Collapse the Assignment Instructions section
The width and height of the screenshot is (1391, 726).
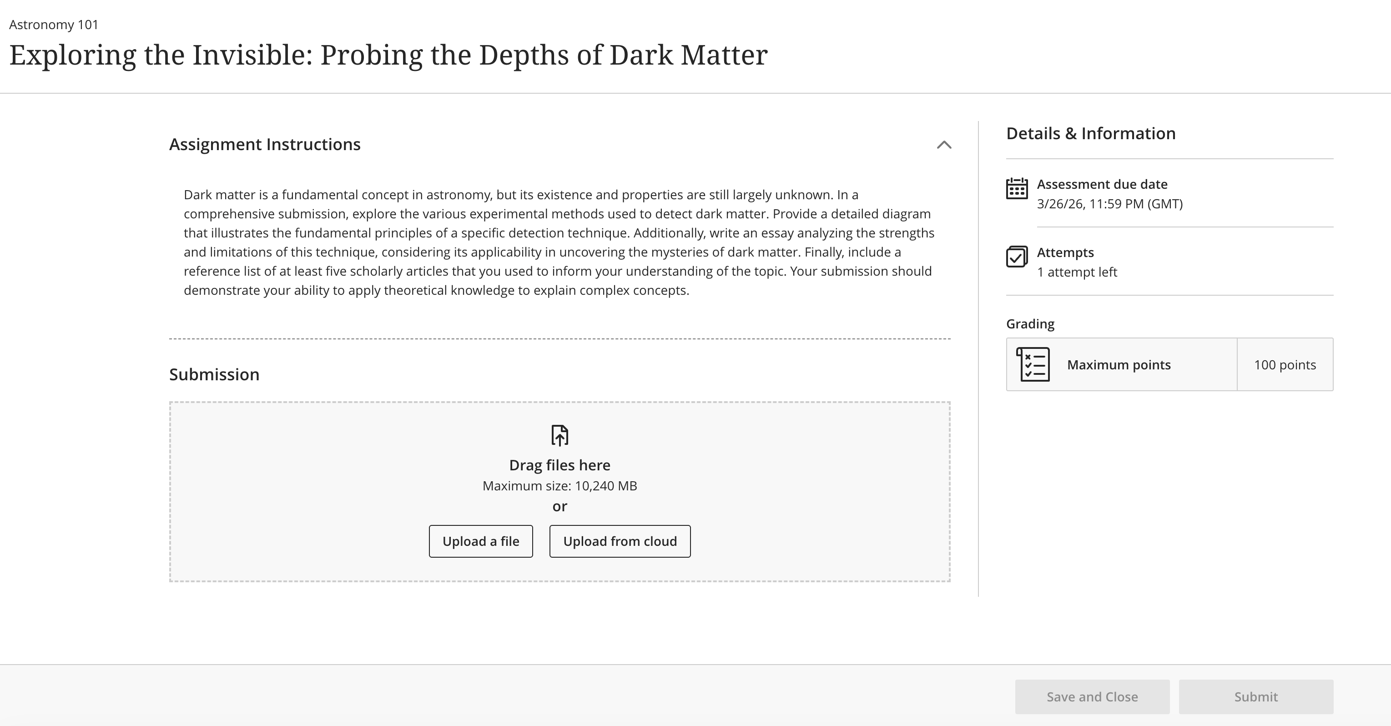pos(943,144)
